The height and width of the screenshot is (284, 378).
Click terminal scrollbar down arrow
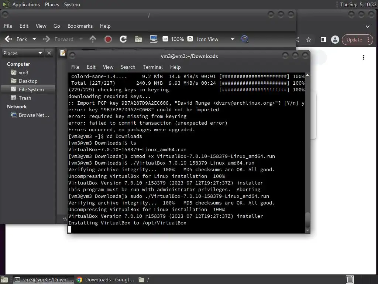[x=307, y=231]
